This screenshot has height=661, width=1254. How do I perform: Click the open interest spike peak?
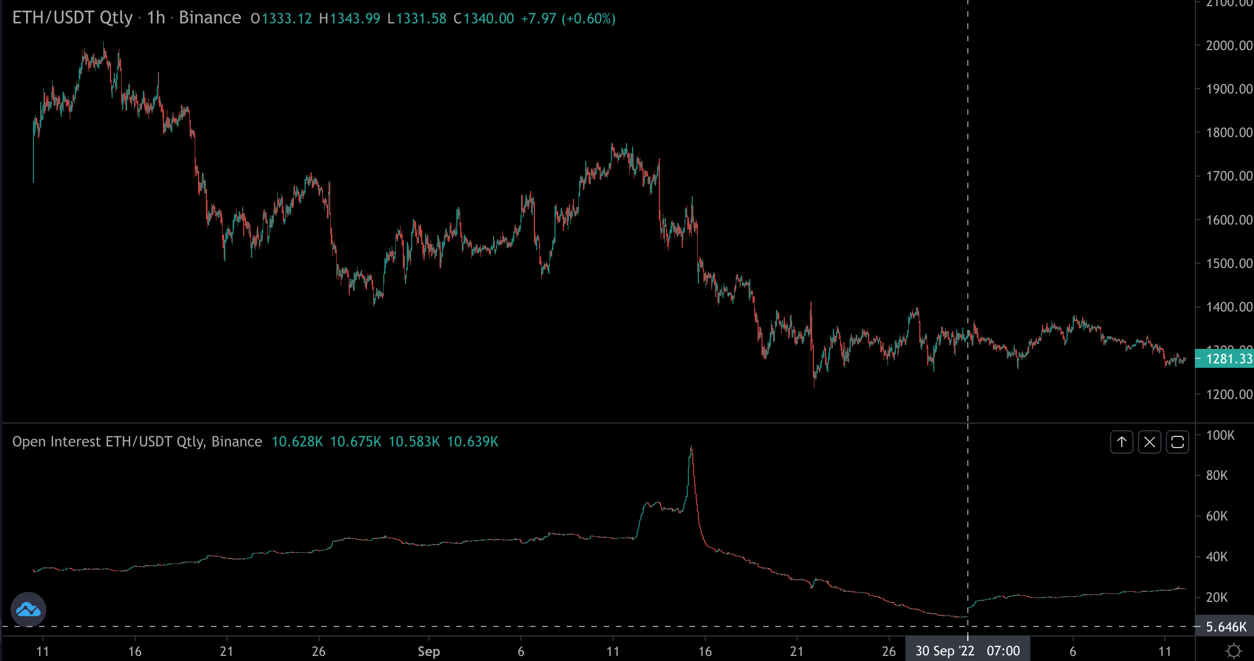(x=691, y=449)
